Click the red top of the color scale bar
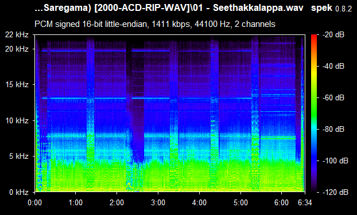The height and width of the screenshot is (215, 357). click(x=314, y=36)
